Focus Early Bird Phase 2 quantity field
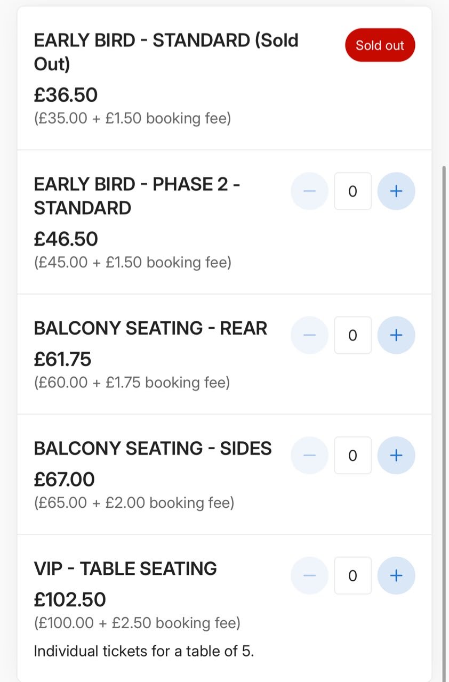 (352, 191)
